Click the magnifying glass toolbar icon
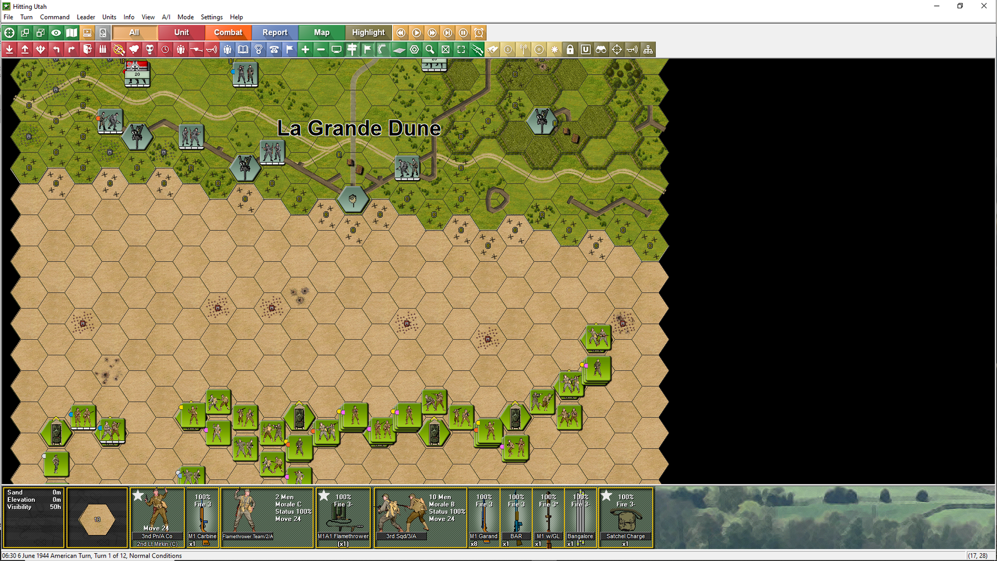This screenshot has height=561, width=997. coord(430,50)
